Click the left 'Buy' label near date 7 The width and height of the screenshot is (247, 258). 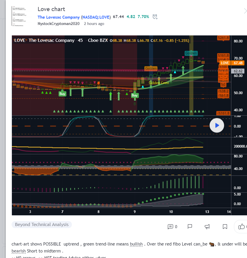pos(62,94)
